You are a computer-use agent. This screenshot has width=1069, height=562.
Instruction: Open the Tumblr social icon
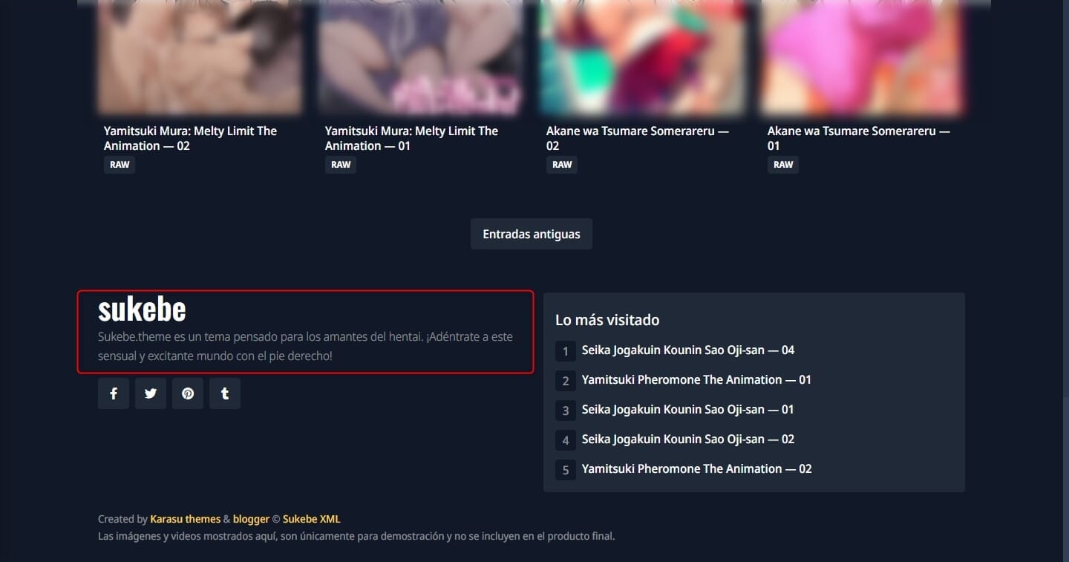225,393
